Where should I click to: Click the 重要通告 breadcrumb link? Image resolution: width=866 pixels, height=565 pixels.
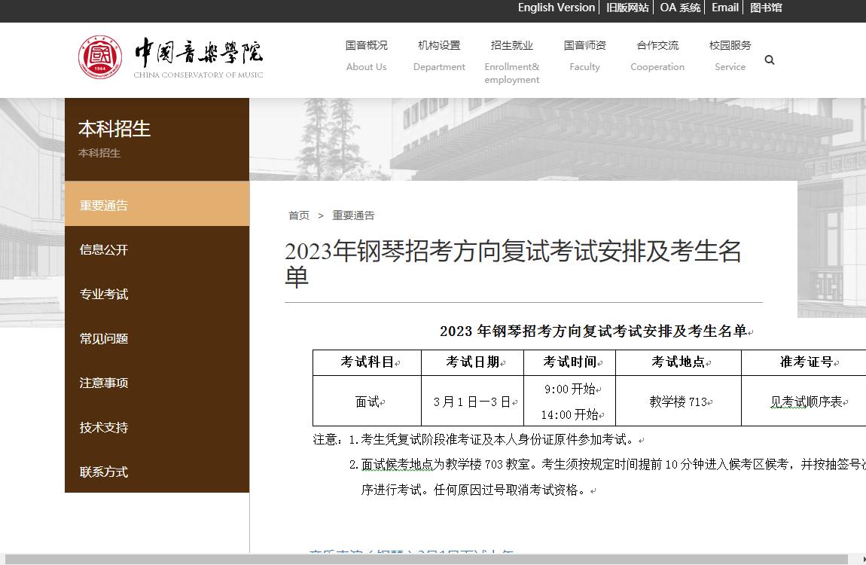(x=353, y=215)
